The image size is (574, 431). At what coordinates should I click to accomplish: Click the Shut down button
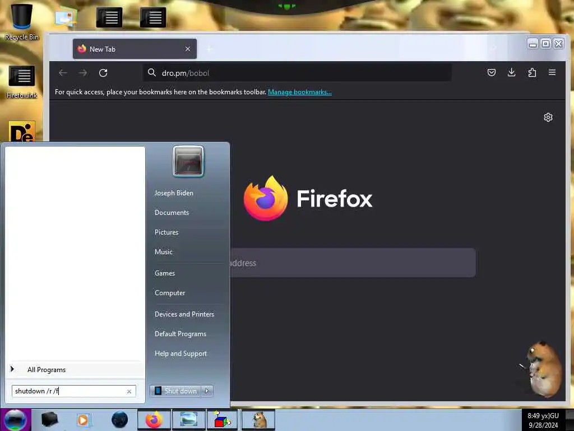tap(176, 391)
